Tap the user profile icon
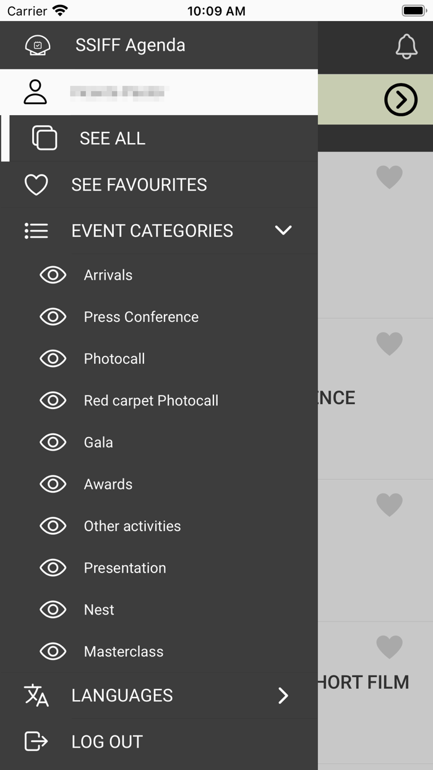433x770 pixels. [x=35, y=92]
